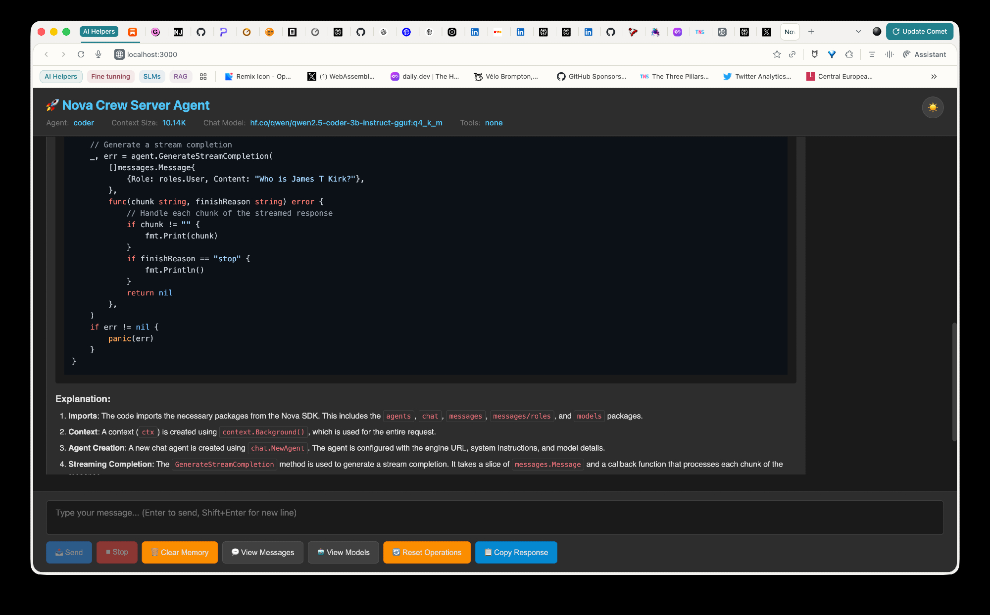Viewport: 990px width, 615px height.
Task: Open a new browser tab
Action: coord(811,32)
